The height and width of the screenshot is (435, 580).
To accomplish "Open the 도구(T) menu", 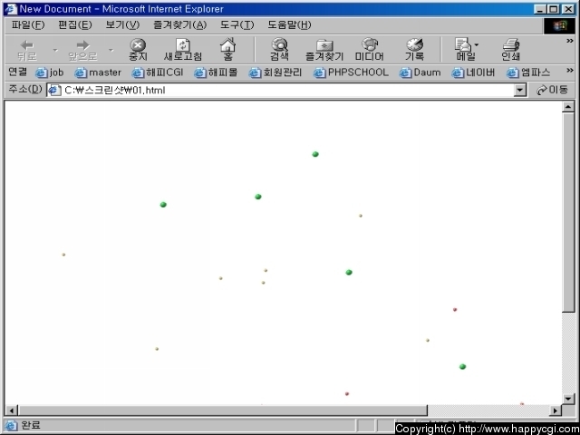I will (x=237, y=25).
